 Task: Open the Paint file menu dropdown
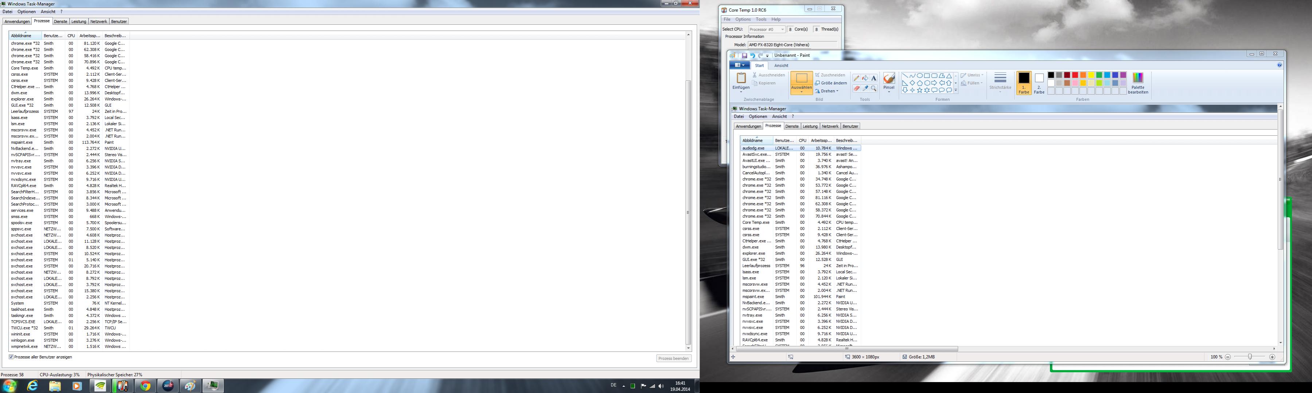(x=739, y=65)
